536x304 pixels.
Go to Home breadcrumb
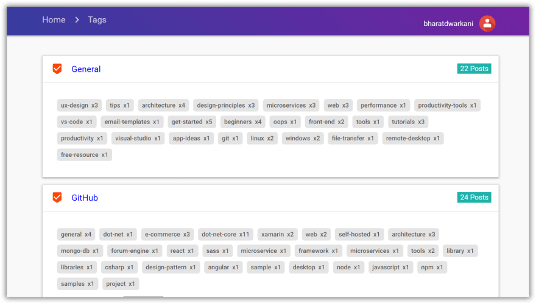[54, 20]
